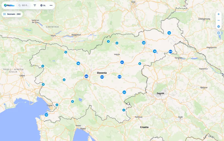Zoom in with the plus button

219,14
